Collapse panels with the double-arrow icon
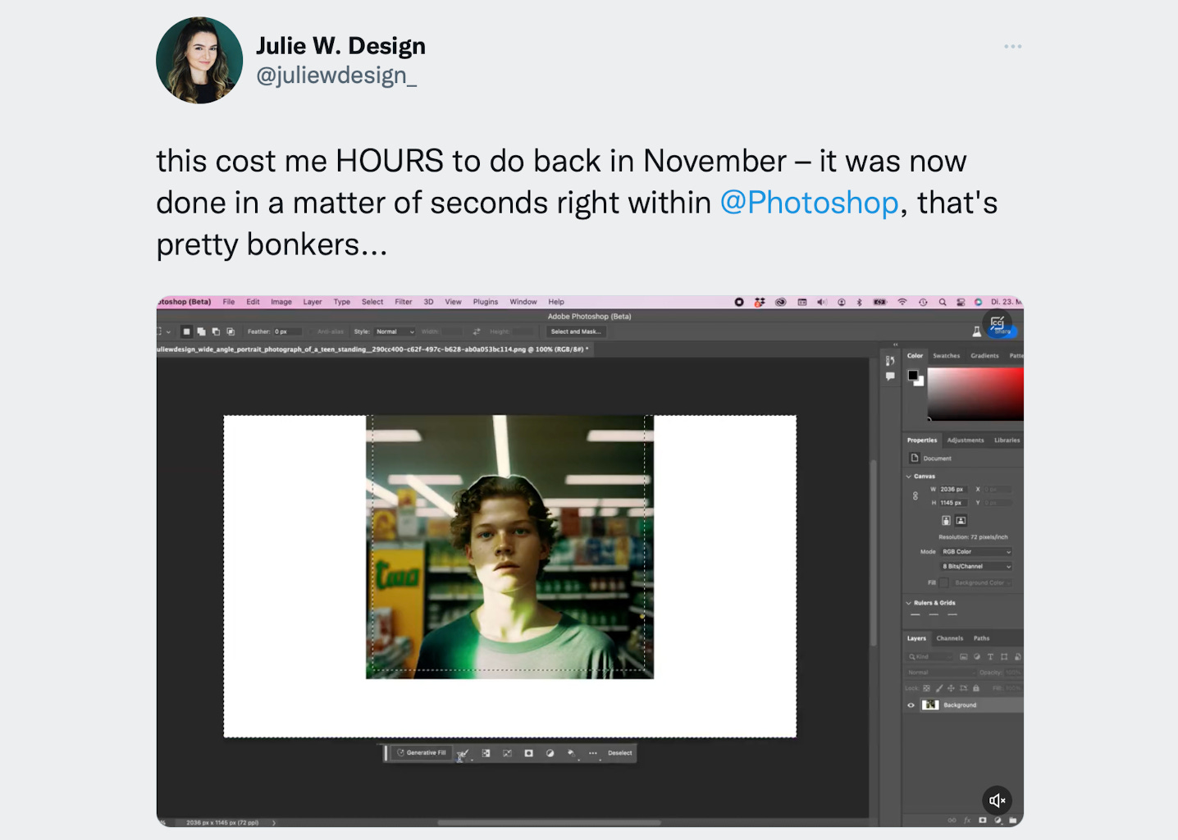The width and height of the screenshot is (1178, 840). click(896, 345)
